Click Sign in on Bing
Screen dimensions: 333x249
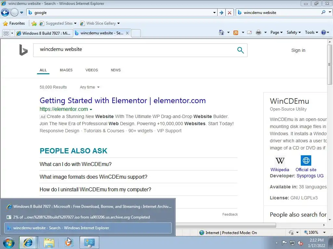tap(298, 50)
